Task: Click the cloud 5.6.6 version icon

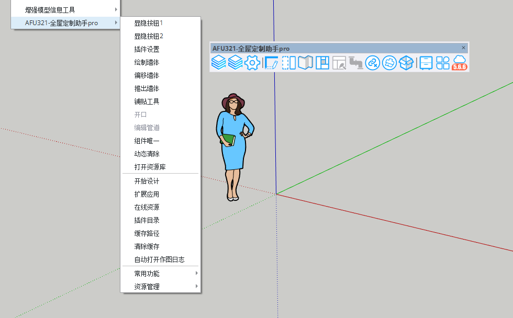Action: [x=459, y=63]
